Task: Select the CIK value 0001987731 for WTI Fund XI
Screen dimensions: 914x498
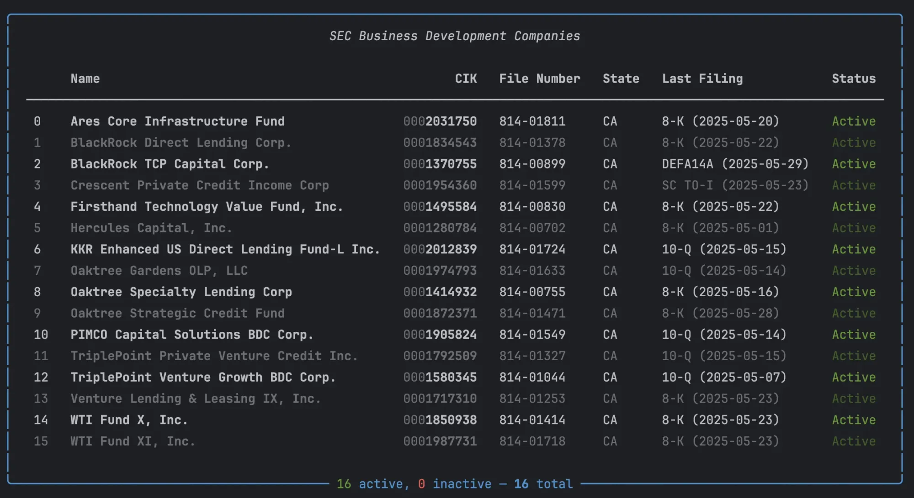Action: pyautogui.click(x=440, y=441)
